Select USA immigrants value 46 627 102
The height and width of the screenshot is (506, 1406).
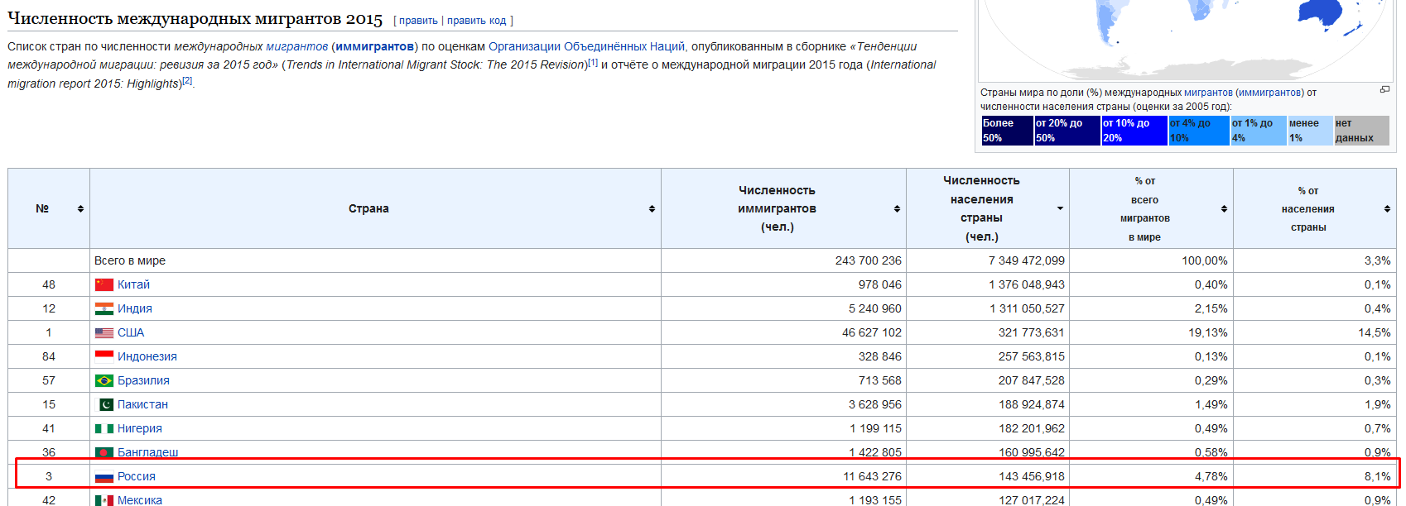[x=872, y=332]
